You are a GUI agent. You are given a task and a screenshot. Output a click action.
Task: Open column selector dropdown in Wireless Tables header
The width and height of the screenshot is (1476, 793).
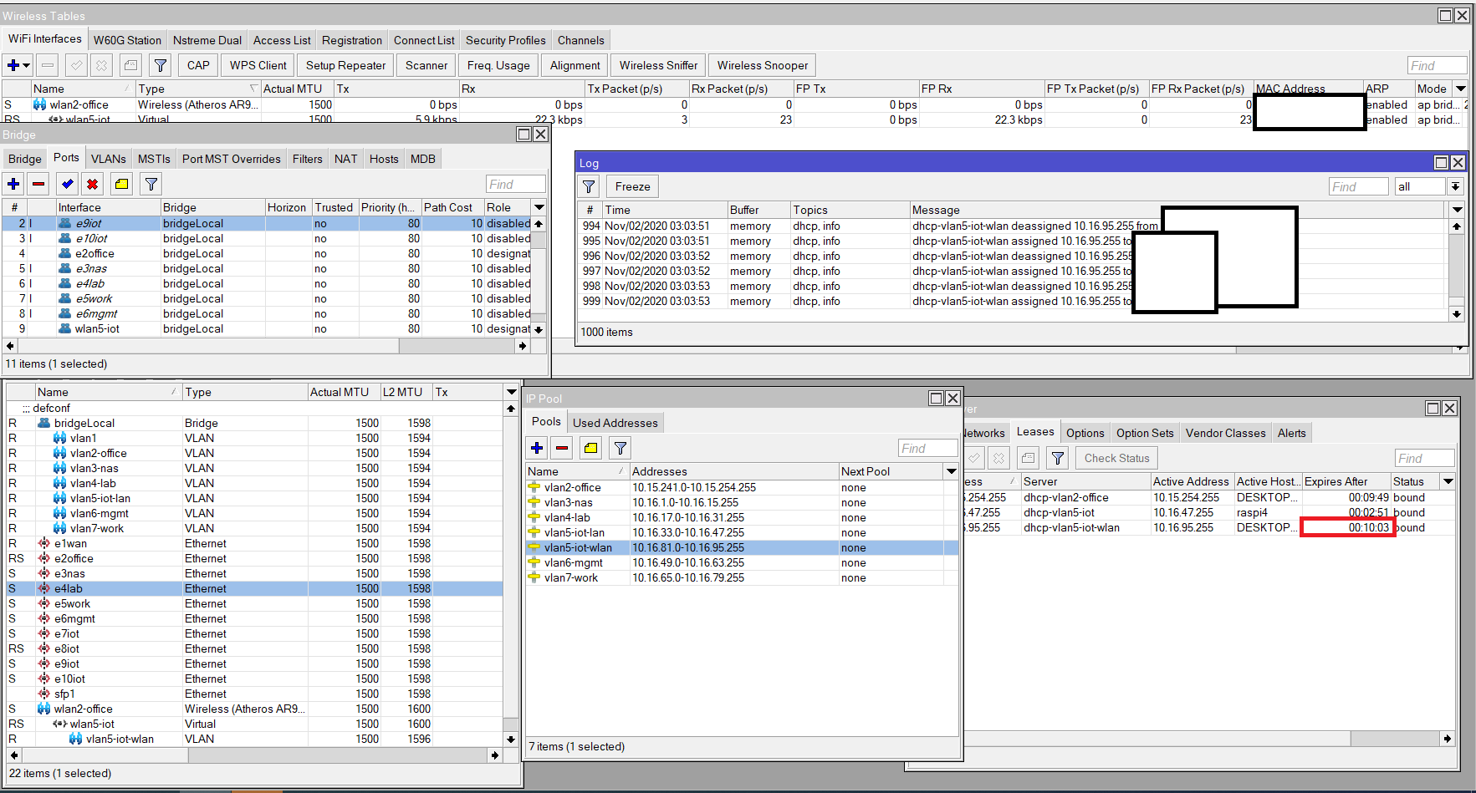click(x=1460, y=89)
